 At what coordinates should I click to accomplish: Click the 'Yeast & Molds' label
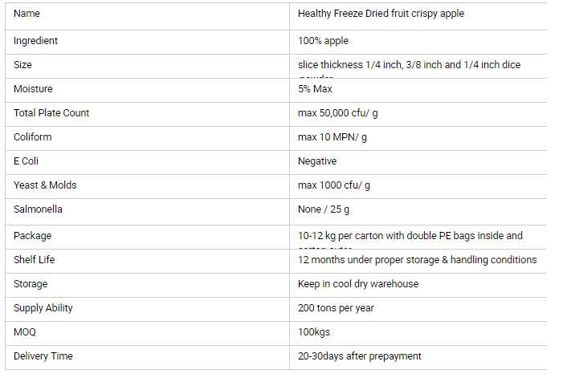click(45, 185)
